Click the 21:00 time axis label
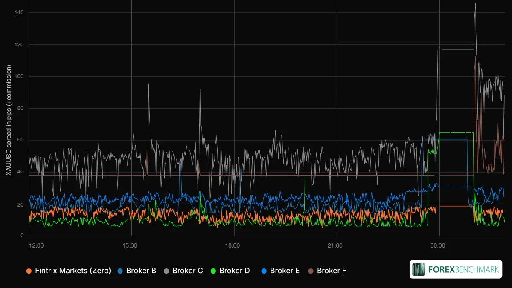Screen dimensions: 512x288 pos(335,246)
